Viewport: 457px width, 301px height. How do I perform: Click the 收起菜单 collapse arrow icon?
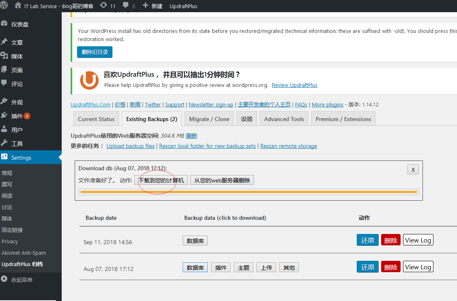pos(4,279)
